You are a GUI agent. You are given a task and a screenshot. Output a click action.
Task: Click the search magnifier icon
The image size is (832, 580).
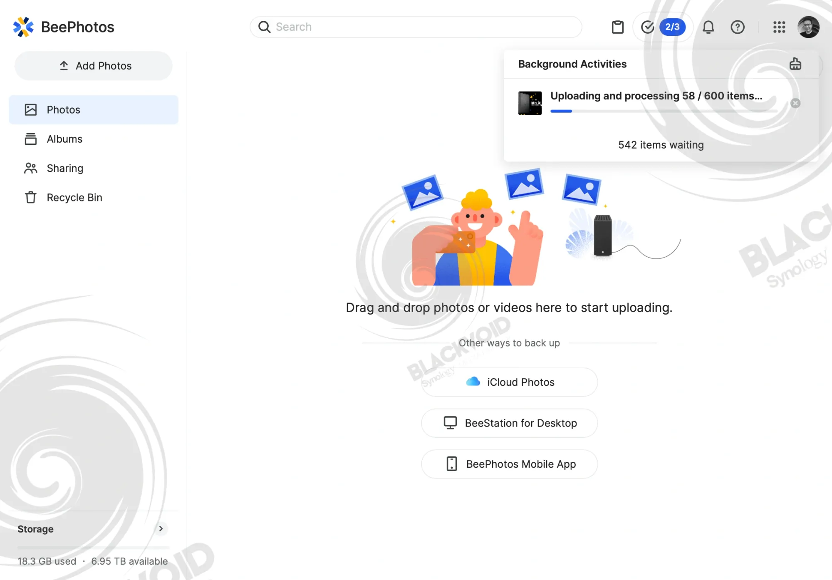264,27
